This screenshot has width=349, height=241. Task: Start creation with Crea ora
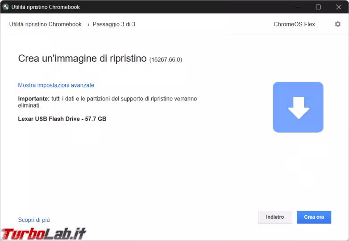click(314, 217)
